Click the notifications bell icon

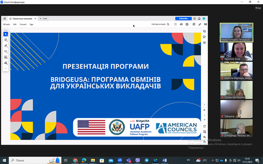click(199, 19)
